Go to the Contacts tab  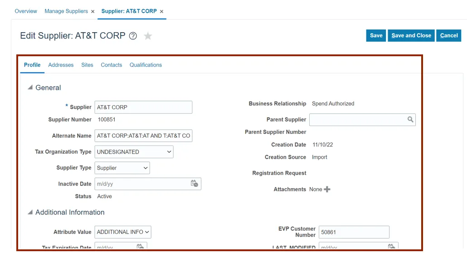pos(111,65)
